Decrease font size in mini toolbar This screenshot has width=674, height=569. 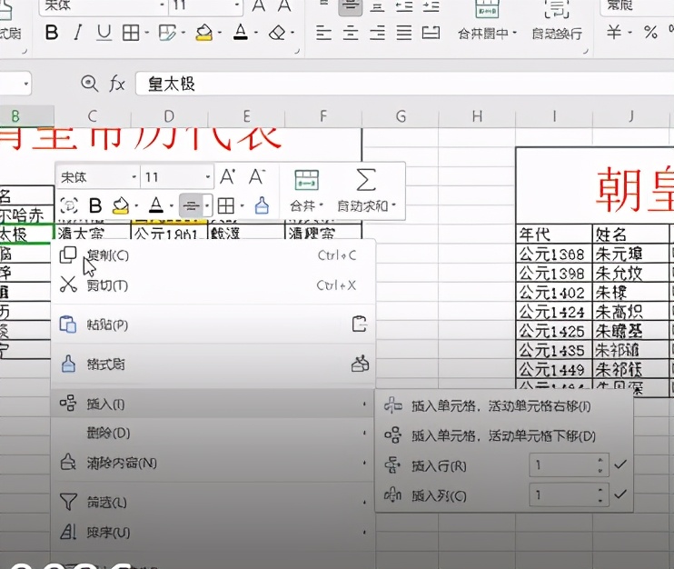[x=257, y=176]
